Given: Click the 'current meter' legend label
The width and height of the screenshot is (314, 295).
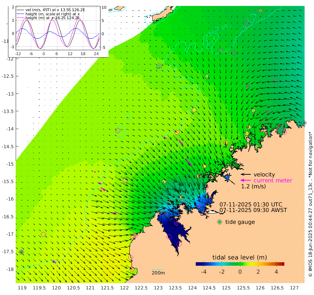Looking at the screenshot, I should [x=273, y=181].
